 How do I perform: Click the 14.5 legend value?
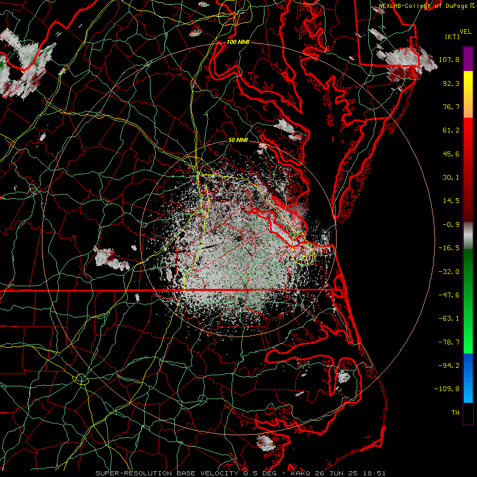pos(451,201)
